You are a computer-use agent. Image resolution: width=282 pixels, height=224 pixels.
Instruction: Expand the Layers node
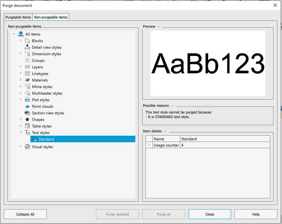(20, 67)
